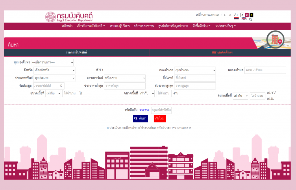Open the header search magnifier
The width and height of the screenshot is (296, 190).
[x=251, y=19]
